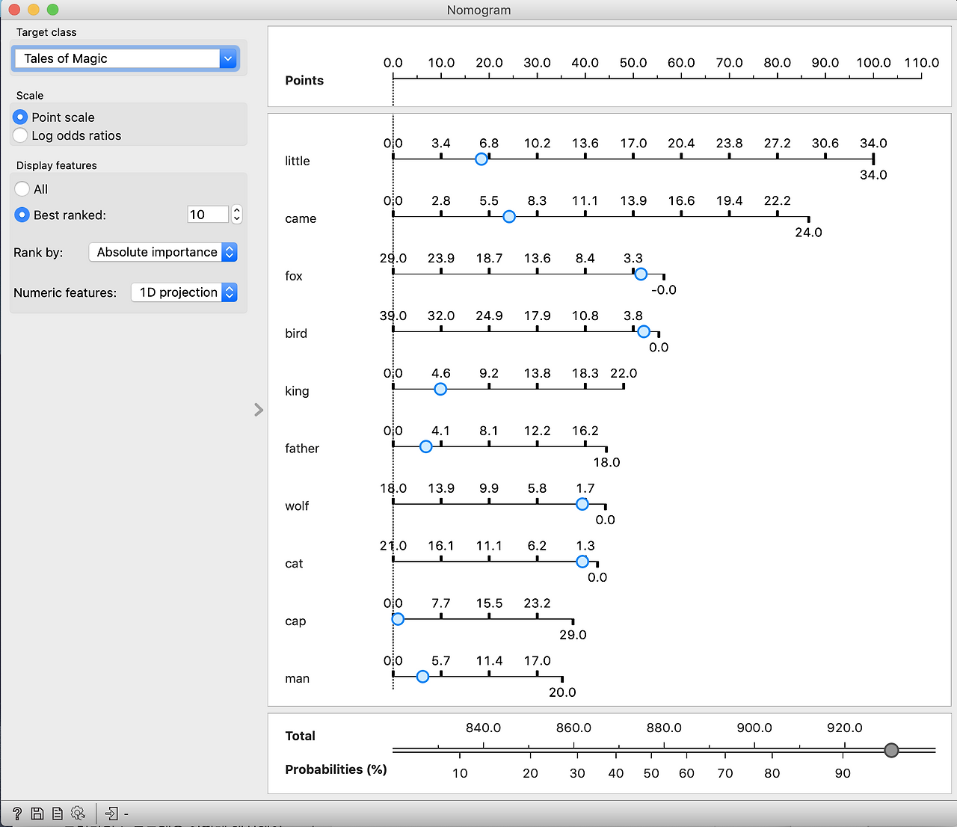Click the input data arrow icon
Screen dimensions: 957x827
(111, 814)
